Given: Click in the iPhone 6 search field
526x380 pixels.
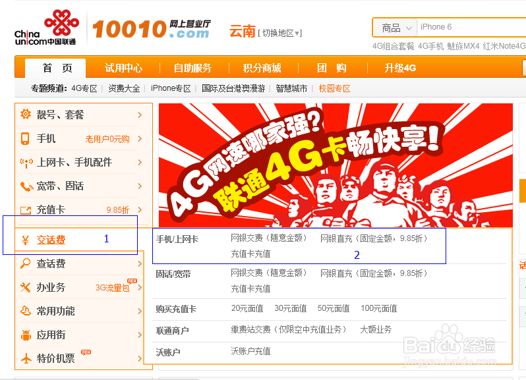Looking at the screenshot, I should (x=471, y=27).
